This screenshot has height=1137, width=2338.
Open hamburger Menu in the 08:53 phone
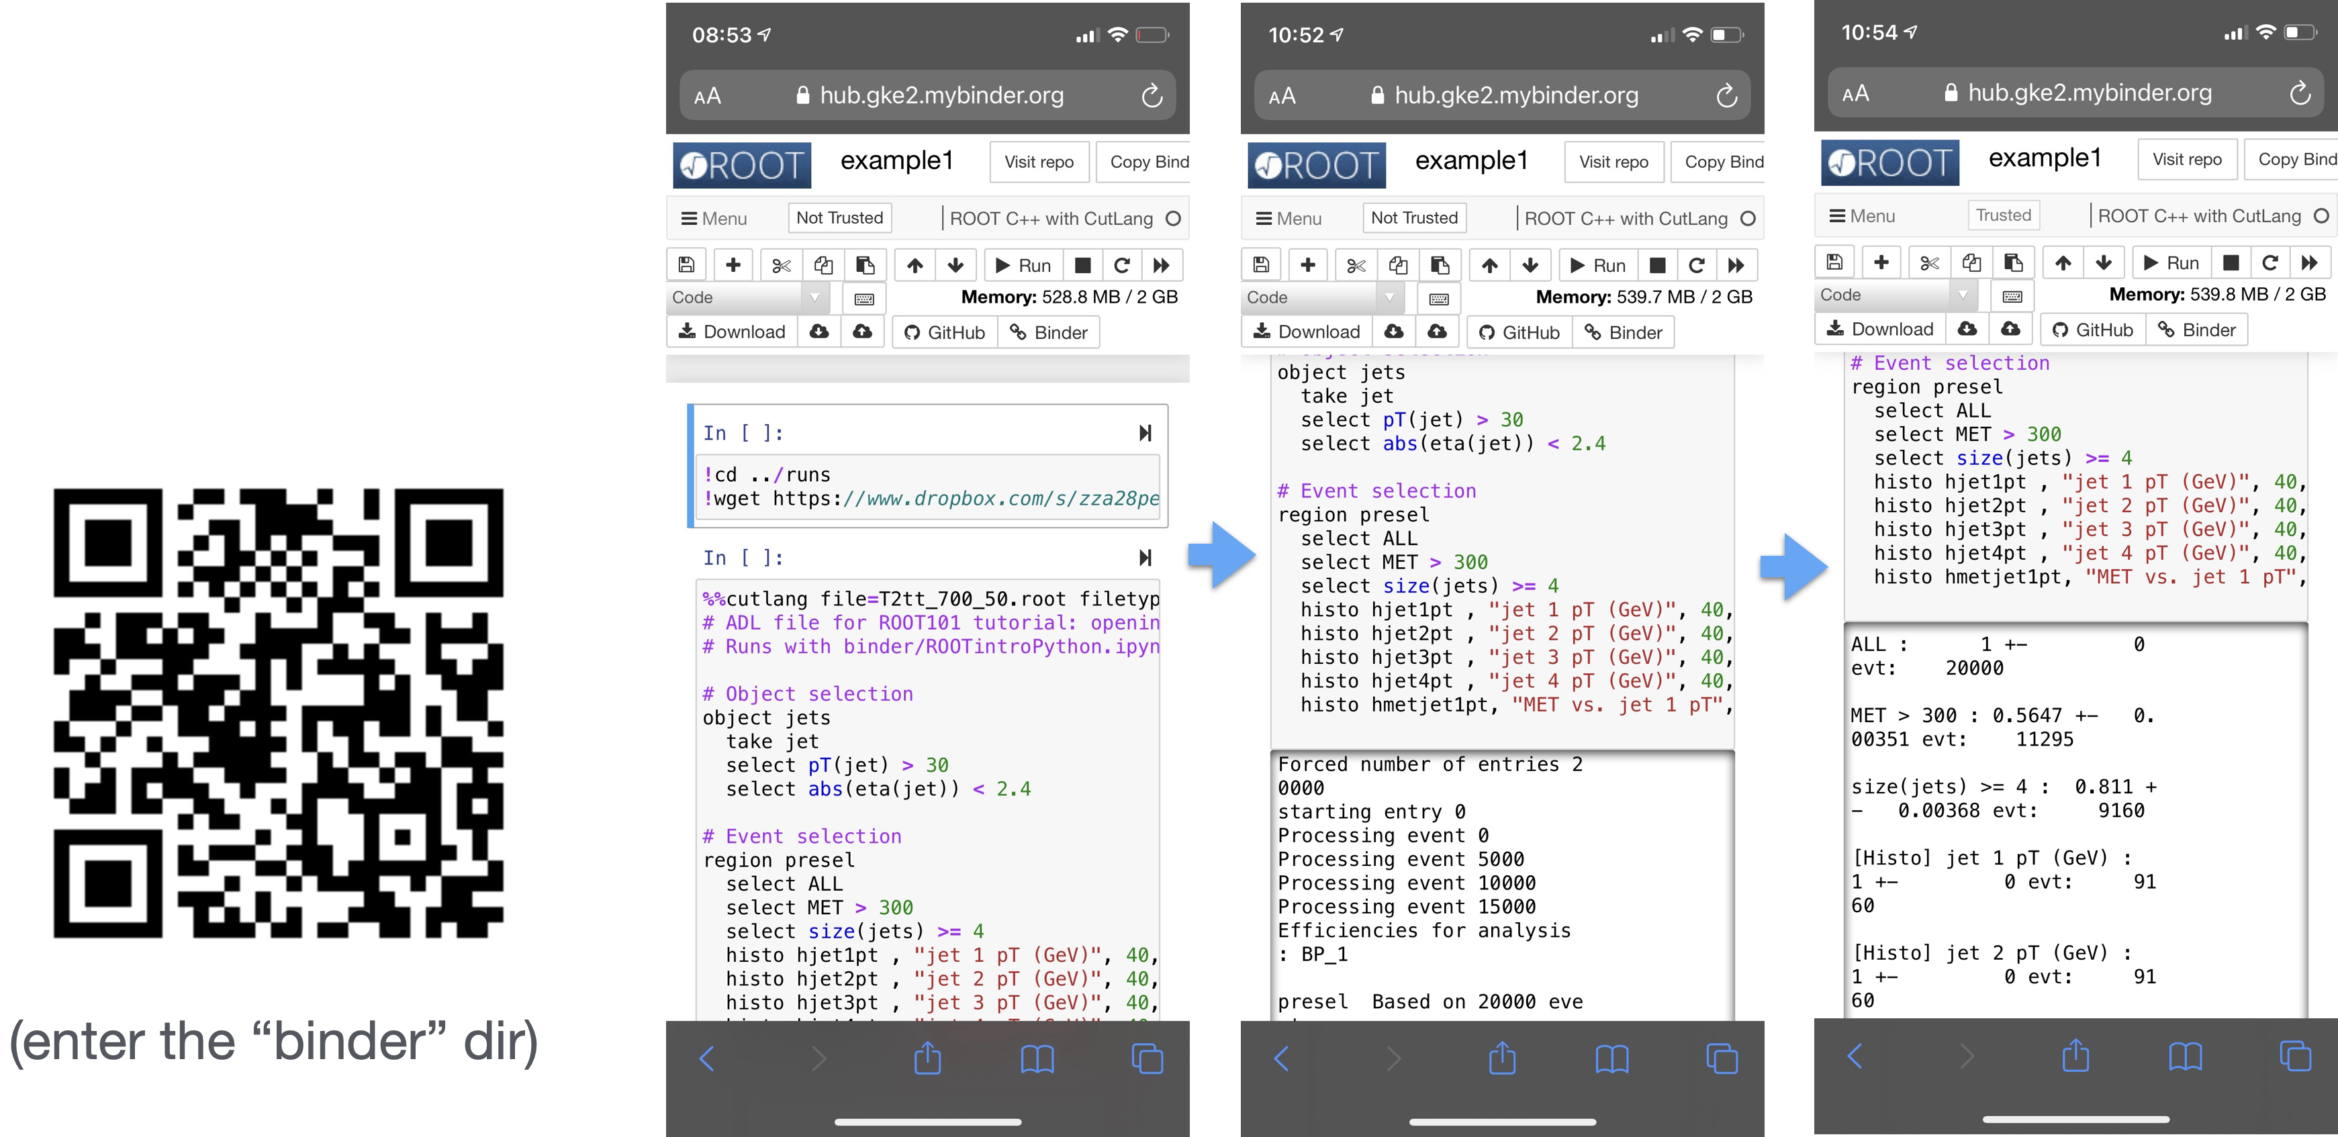tap(714, 219)
